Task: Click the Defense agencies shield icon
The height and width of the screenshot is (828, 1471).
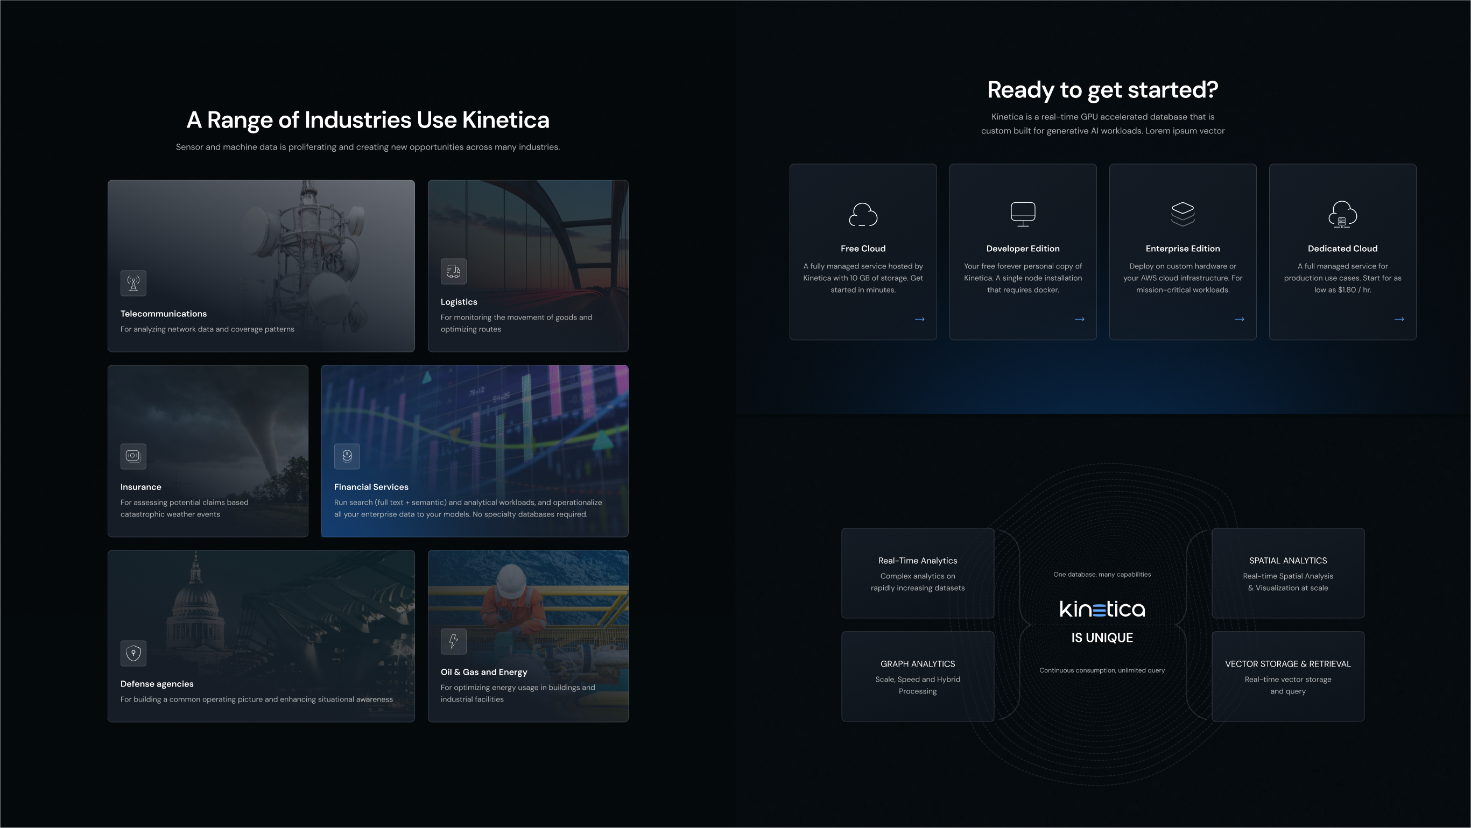Action: pos(133,653)
